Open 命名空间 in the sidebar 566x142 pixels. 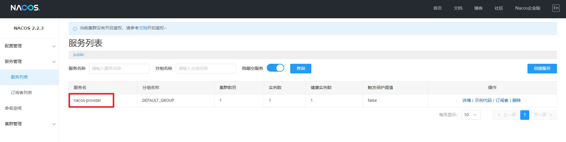point(13,108)
